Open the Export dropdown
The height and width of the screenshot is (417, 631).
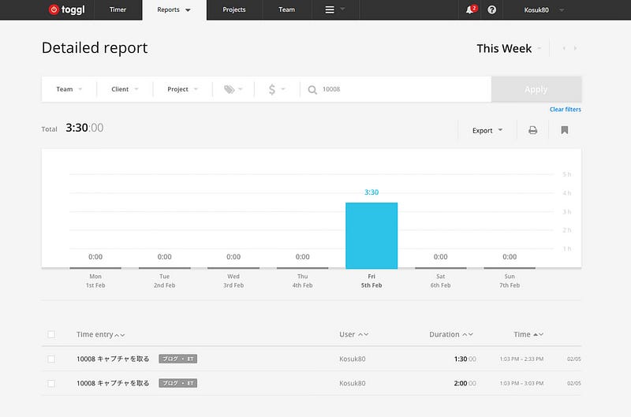tap(487, 130)
